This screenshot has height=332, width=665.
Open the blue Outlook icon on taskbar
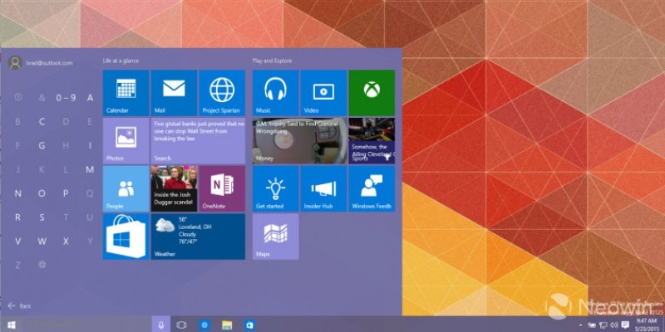pos(250,325)
